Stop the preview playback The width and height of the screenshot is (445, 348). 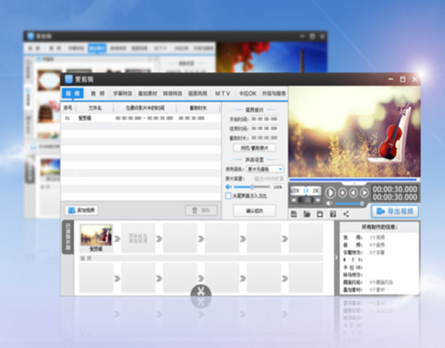click(343, 193)
